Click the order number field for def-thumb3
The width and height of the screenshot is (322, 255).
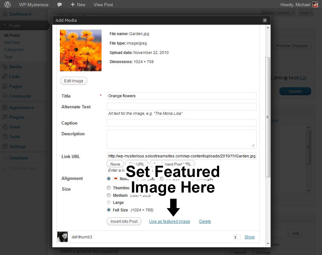click(237, 237)
